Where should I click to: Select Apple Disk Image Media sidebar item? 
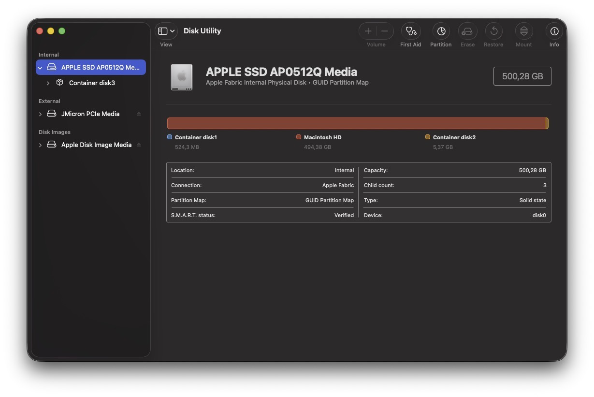point(91,145)
